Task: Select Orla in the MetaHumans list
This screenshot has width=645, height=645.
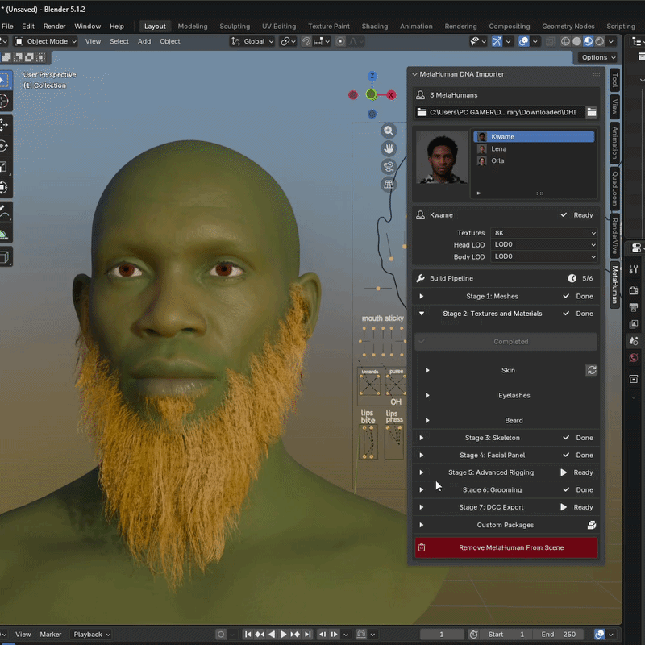Action: coord(534,160)
